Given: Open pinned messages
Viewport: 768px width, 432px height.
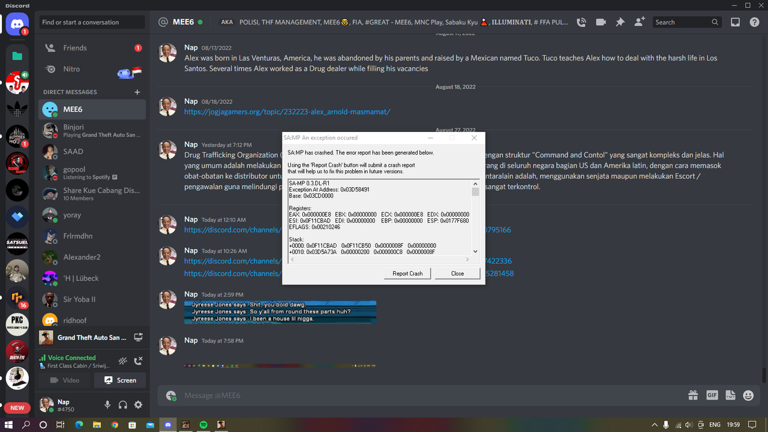Looking at the screenshot, I should [620, 22].
